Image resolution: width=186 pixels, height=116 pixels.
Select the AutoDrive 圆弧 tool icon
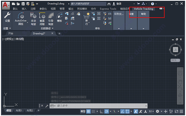[21, 15]
